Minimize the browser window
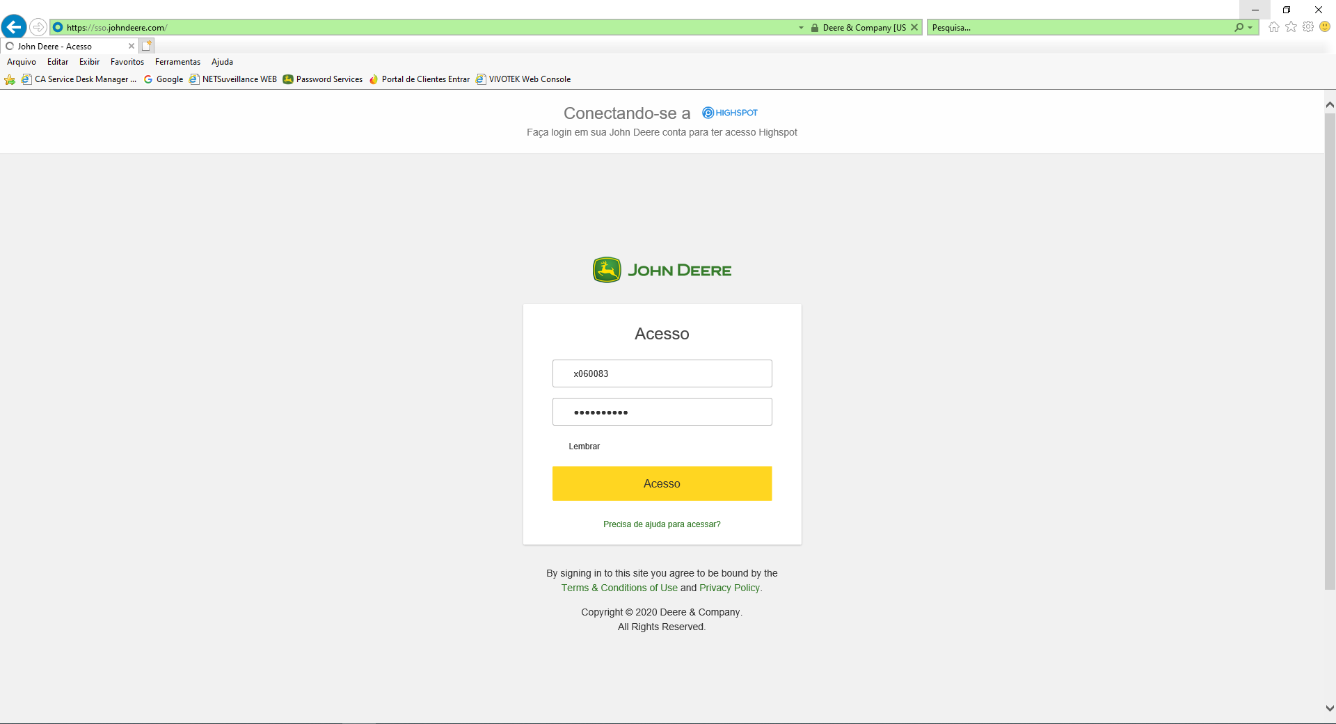 1255,10
